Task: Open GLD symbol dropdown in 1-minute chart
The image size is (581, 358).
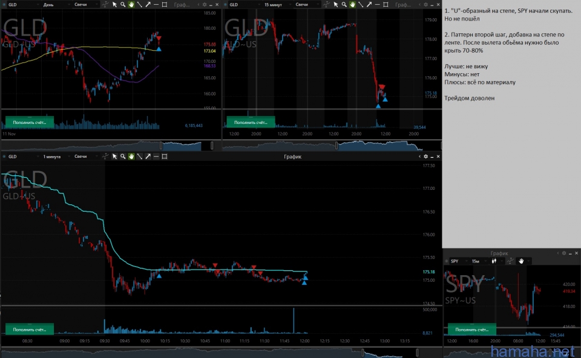Action: (x=23, y=157)
